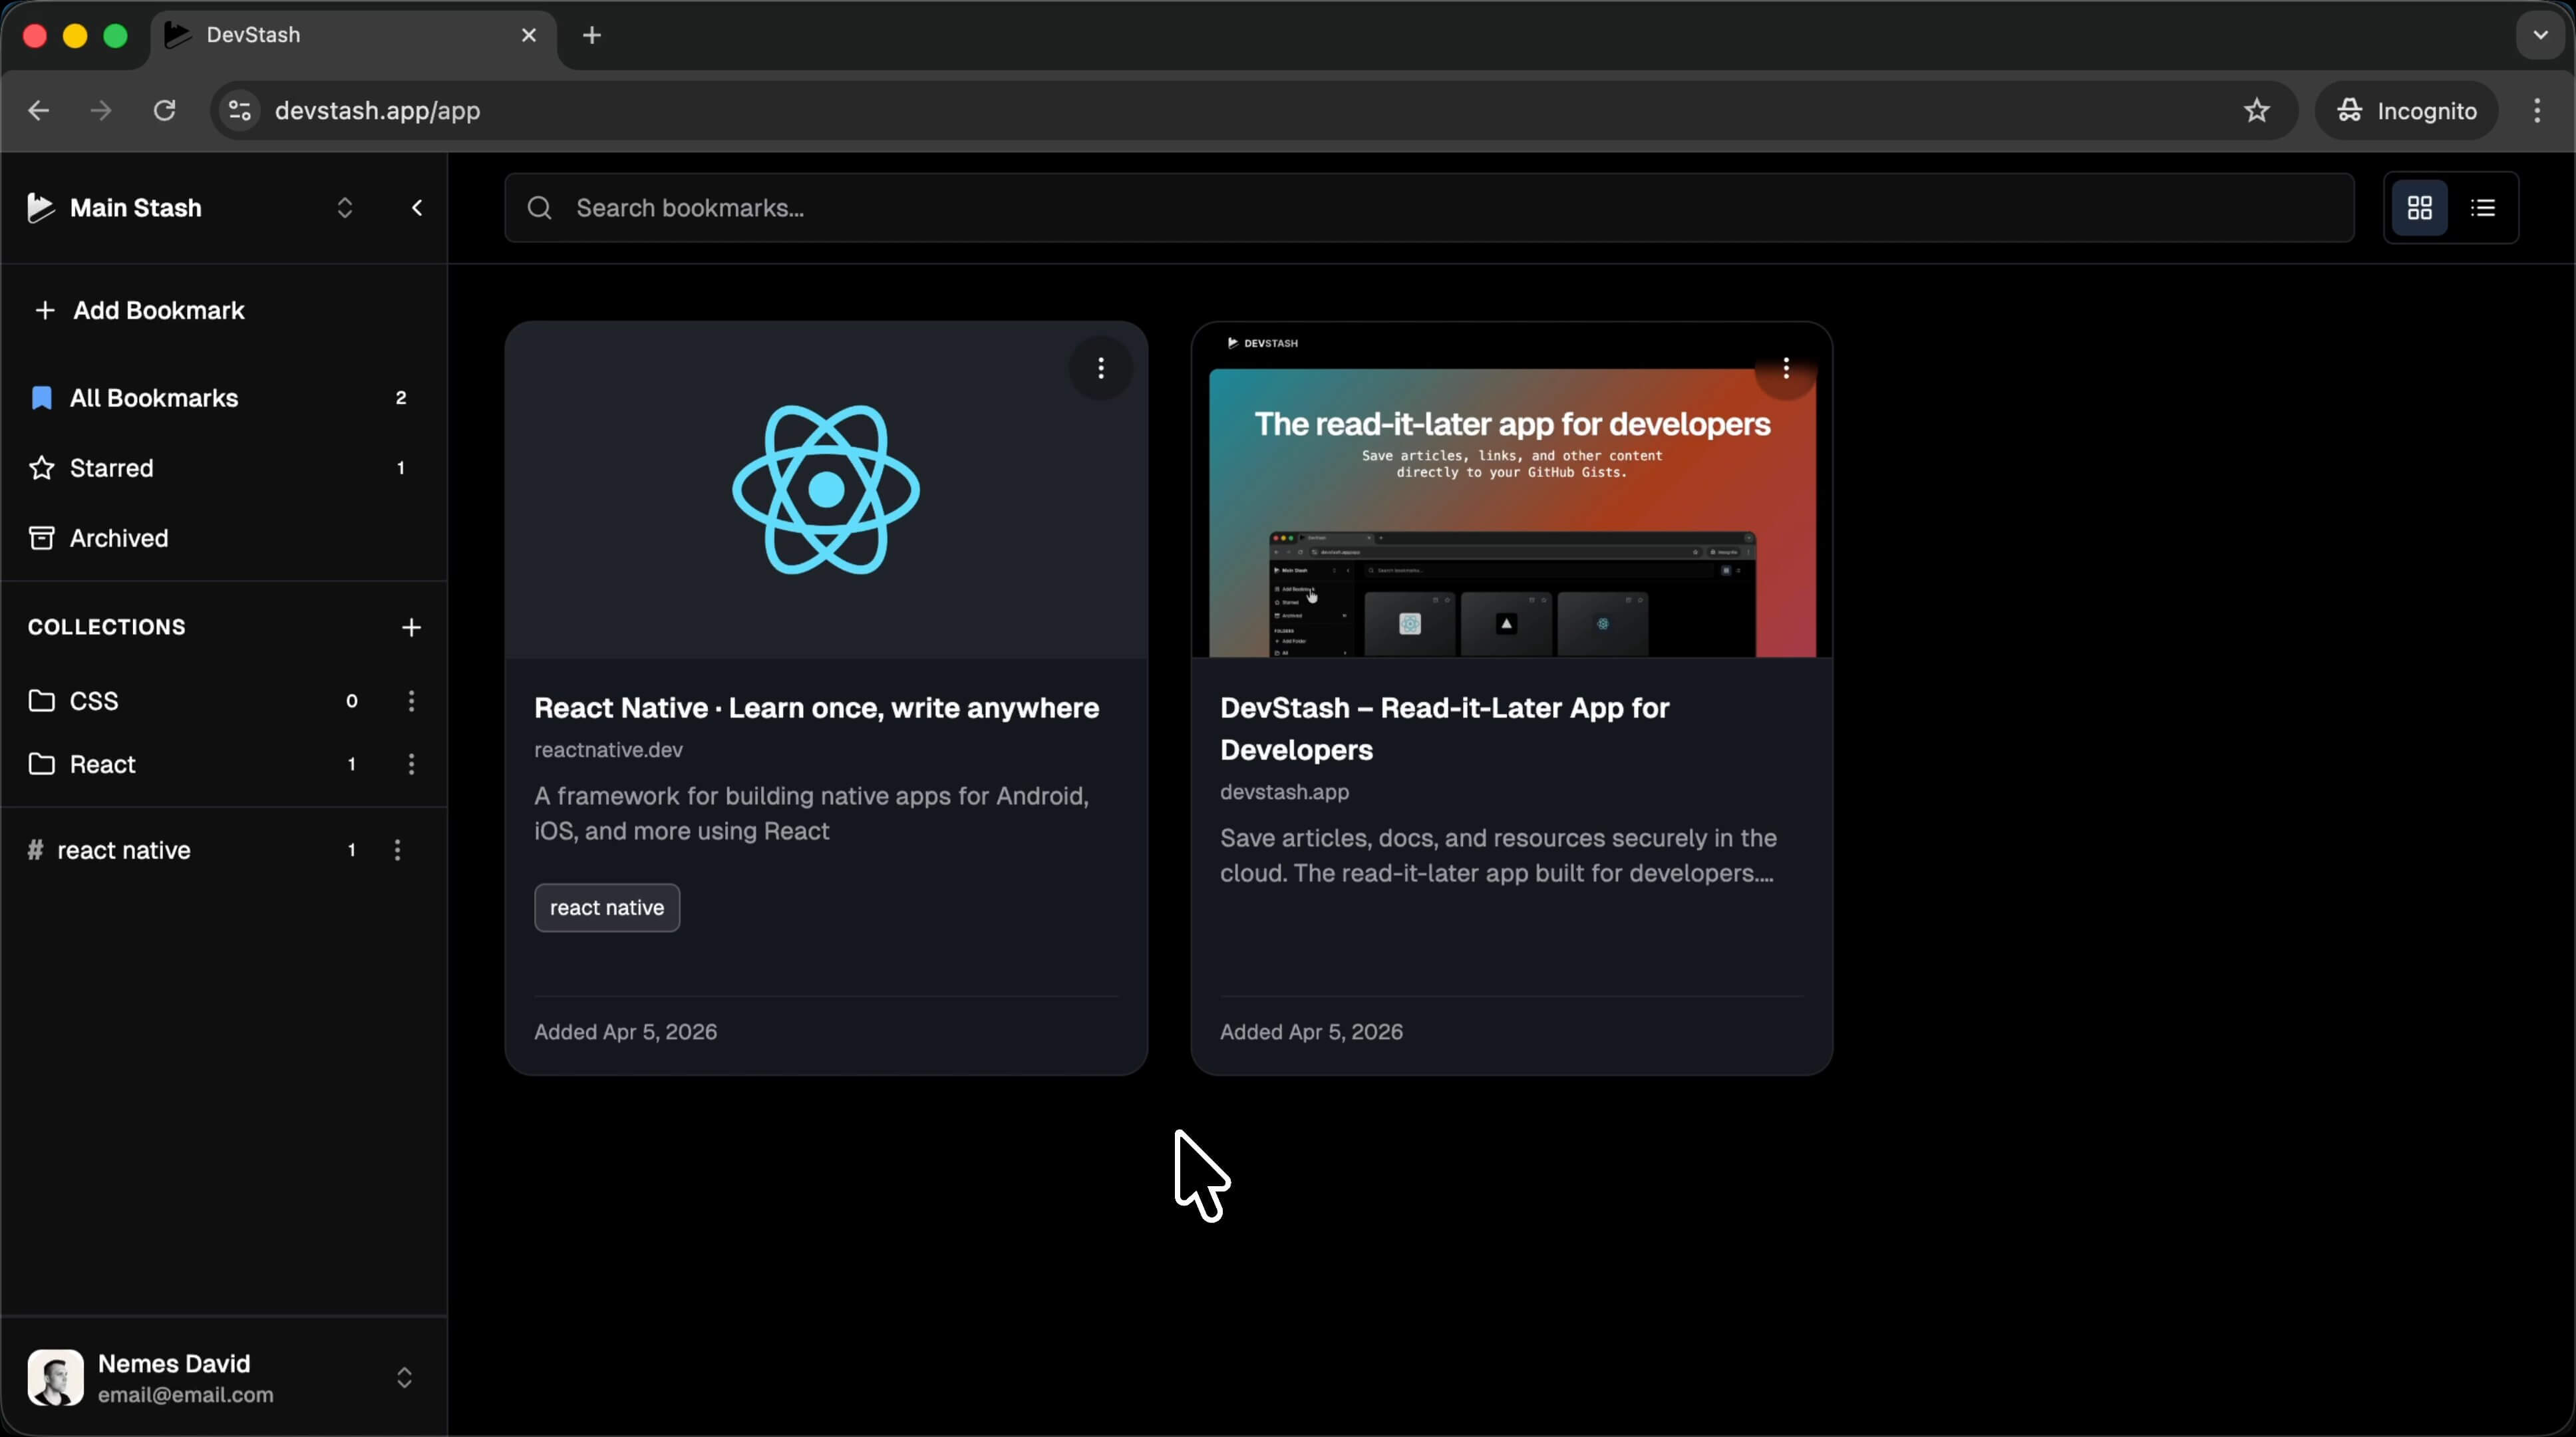This screenshot has height=1437, width=2576.
Task: Open options menu for React collection
Action: click(411, 764)
